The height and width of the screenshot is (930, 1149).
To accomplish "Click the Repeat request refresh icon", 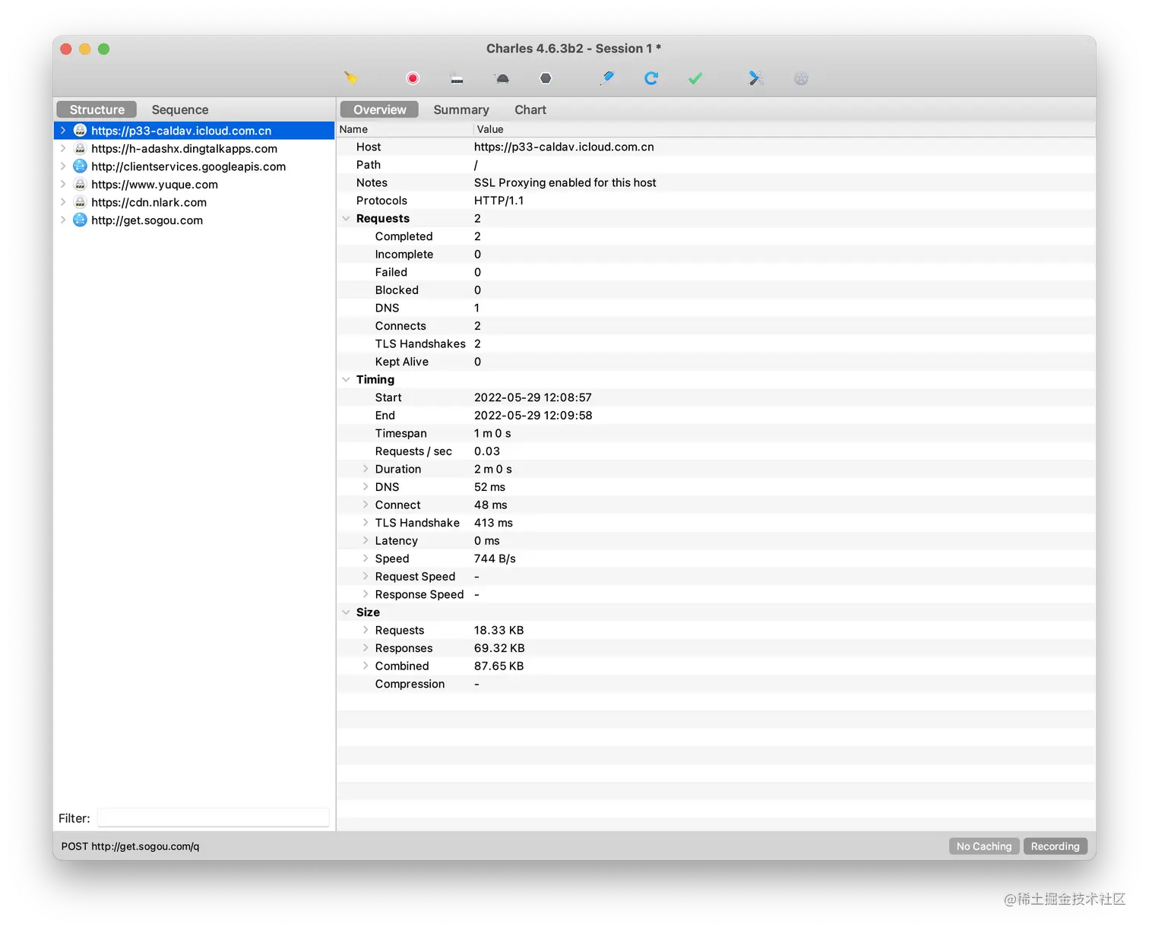I will click(x=651, y=78).
